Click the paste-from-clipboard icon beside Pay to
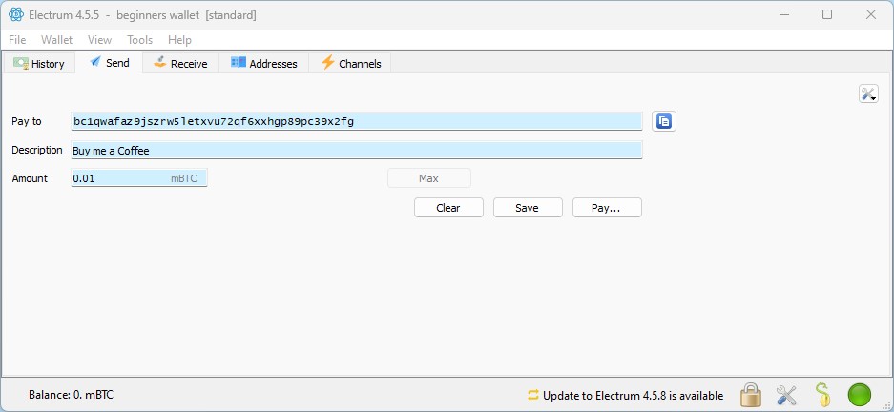This screenshot has width=894, height=412. 664,121
